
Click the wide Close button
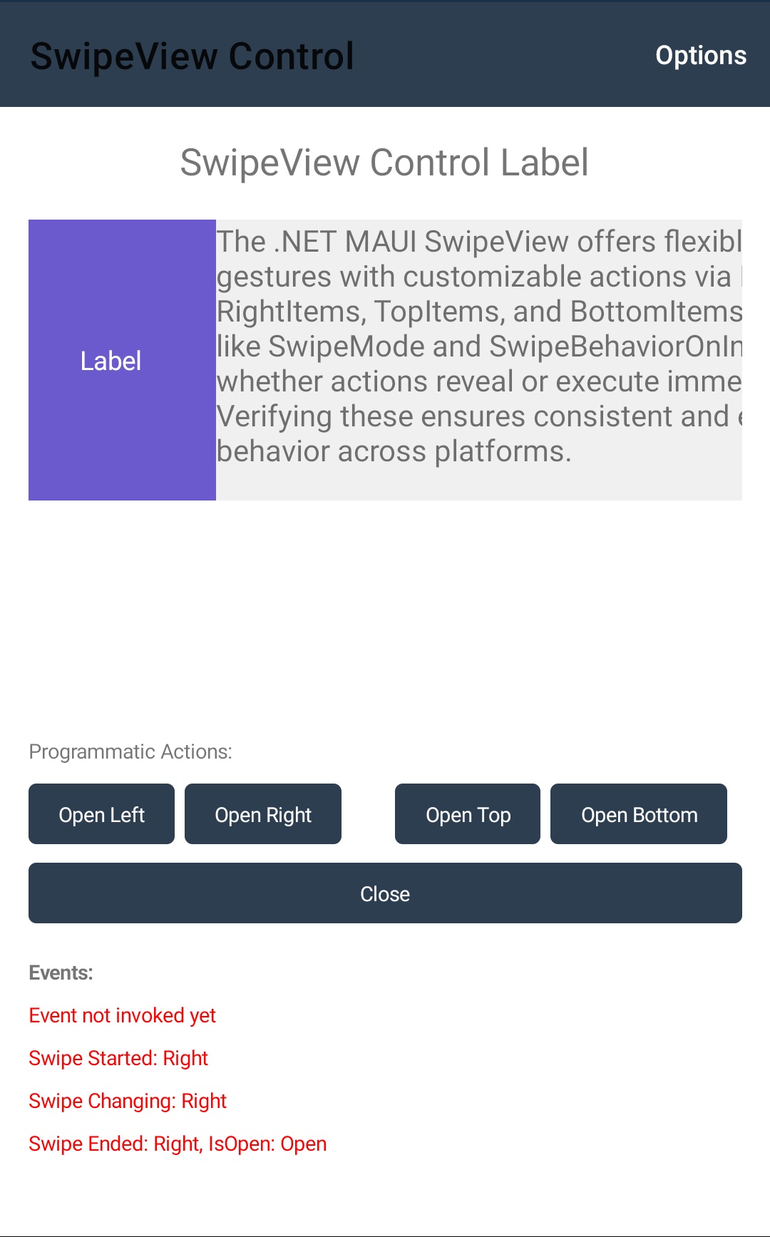pyautogui.click(x=385, y=893)
